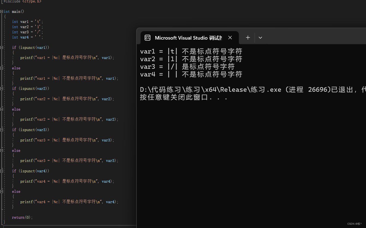The height and width of the screenshot is (228, 366).
Task: Click printf line "var4 = |%c| 是标点符号字符"
Action: (67, 181)
